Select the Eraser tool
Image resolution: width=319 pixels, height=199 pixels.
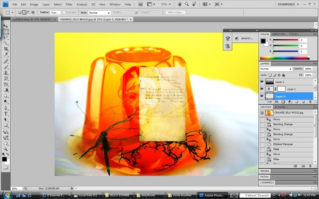pos(5,84)
